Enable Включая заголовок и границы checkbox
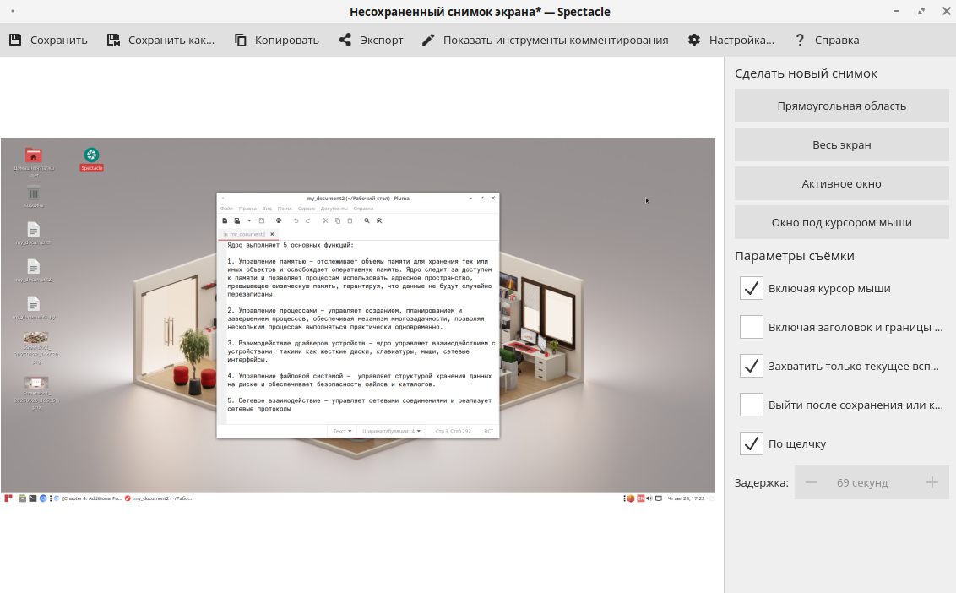 (752, 327)
